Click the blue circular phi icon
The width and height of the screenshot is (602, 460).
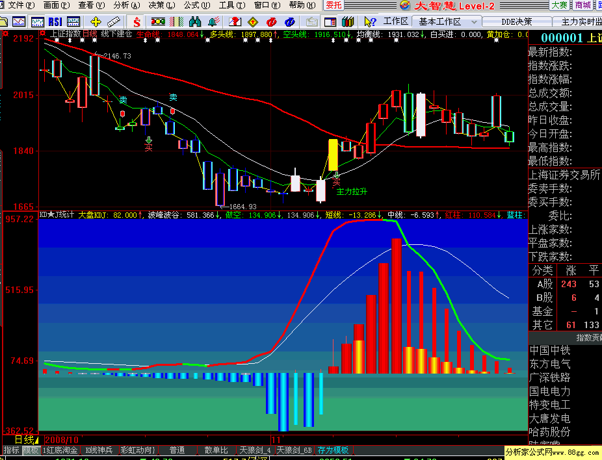coord(290,22)
